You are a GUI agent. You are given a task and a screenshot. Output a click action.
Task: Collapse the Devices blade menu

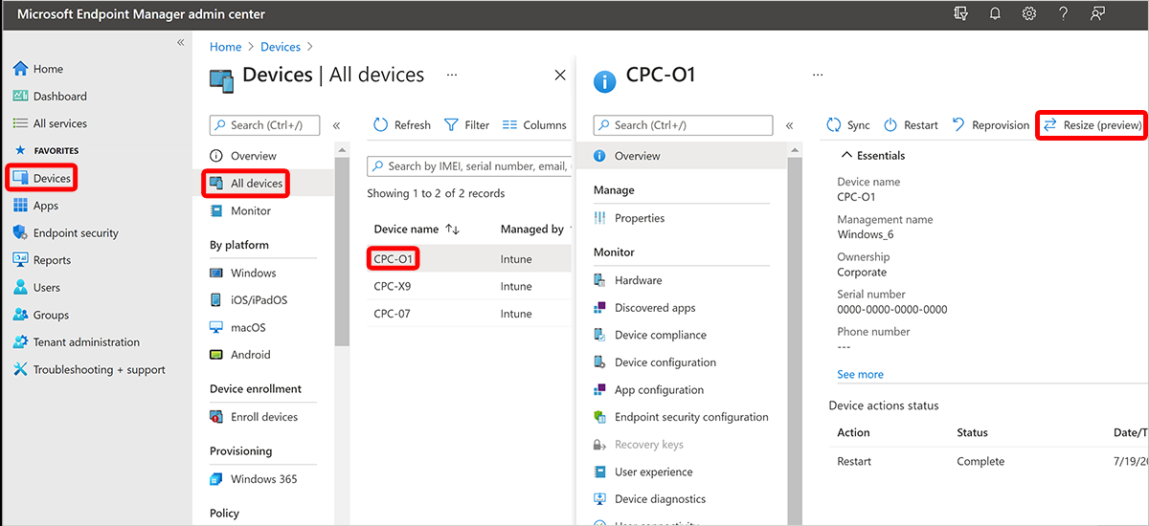point(336,125)
